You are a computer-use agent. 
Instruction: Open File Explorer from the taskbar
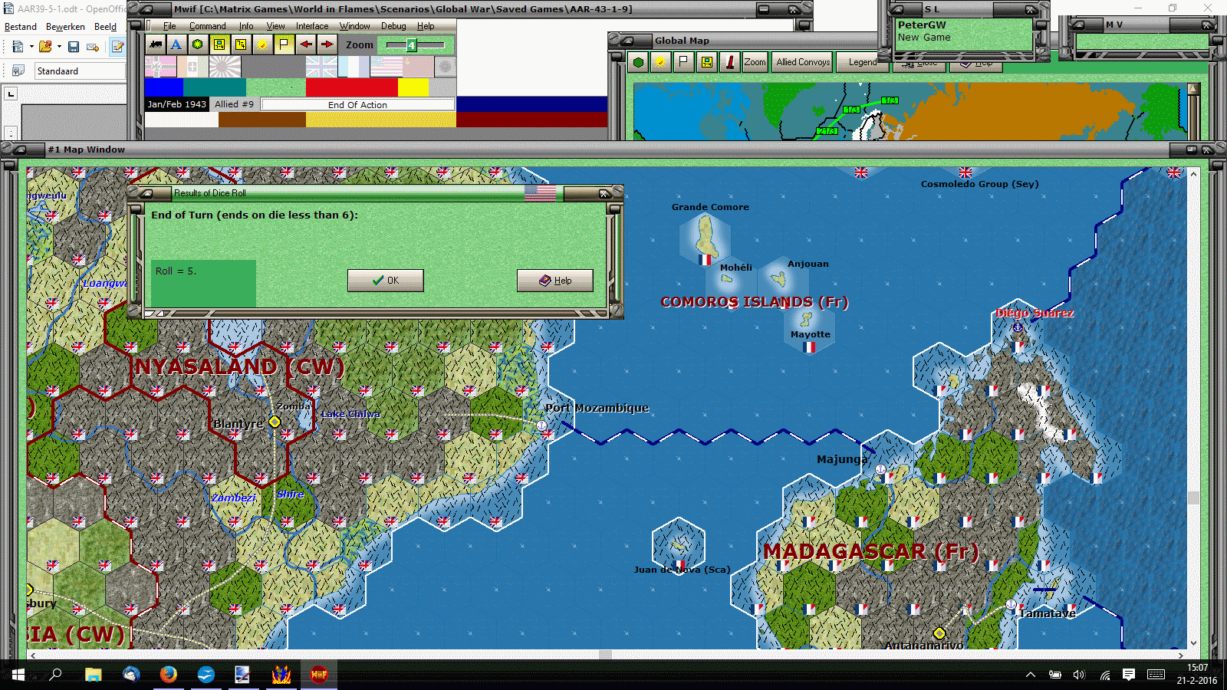pyautogui.click(x=94, y=675)
